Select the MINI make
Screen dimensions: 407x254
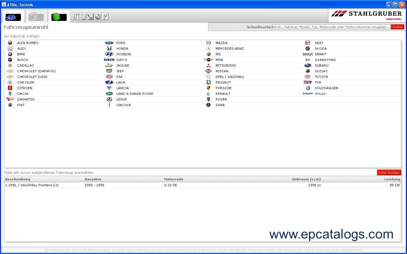click(219, 60)
